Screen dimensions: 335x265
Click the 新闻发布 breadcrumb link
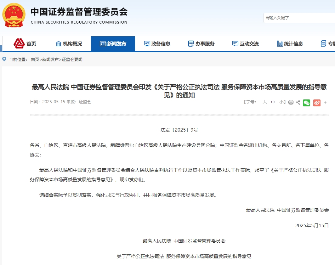point(50,59)
